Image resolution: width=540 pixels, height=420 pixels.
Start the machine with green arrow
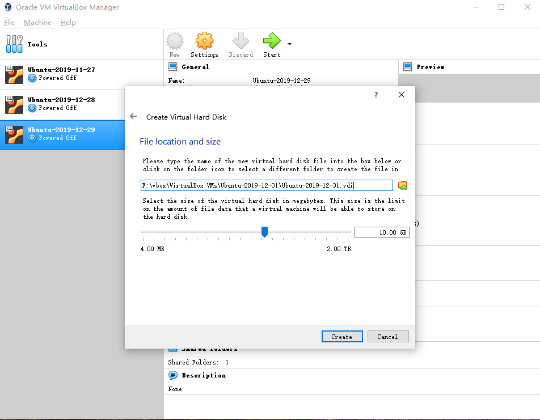(272, 41)
